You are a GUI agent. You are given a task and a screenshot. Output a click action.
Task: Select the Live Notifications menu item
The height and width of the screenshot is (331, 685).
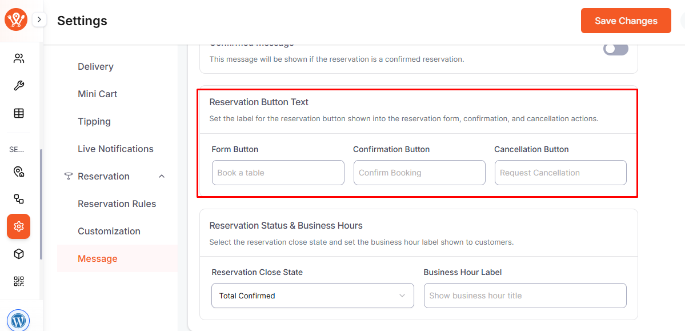[115, 149]
